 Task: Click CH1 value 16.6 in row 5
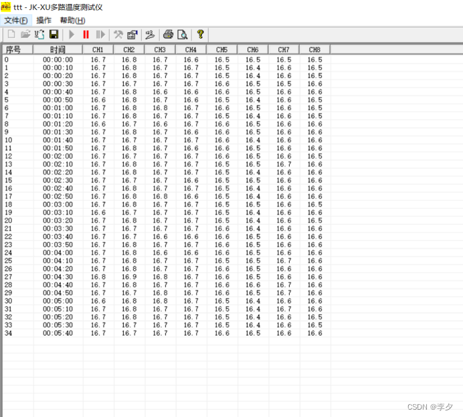tap(98, 100)
